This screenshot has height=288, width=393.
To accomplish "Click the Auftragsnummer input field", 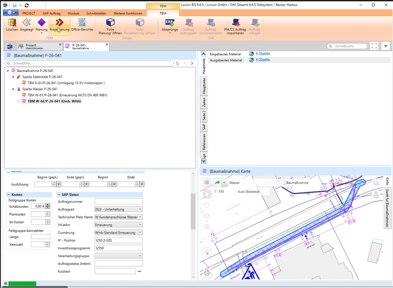I will click(x=119, y=201).
